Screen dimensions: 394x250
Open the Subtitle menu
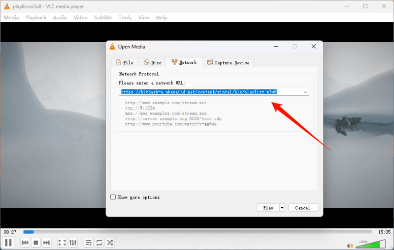coord(103,18)
